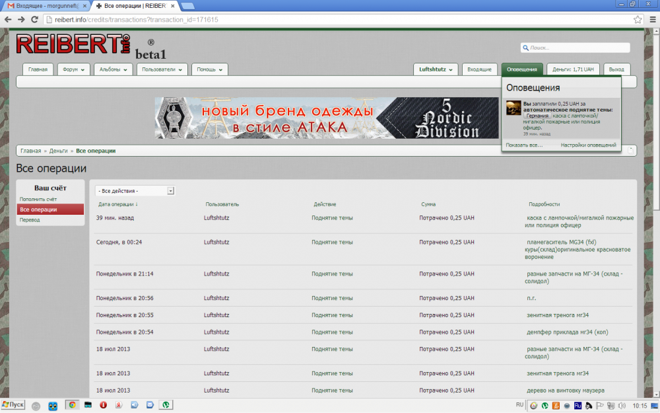
Task: Open Настройки оповещений link
Action: (x=589, y=145)
